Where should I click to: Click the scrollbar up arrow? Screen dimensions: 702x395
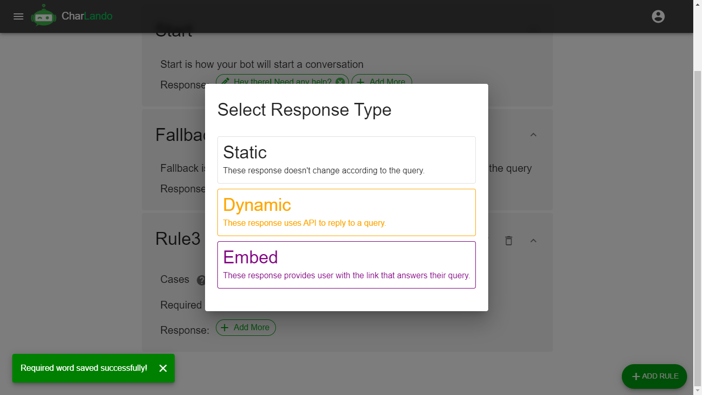point(697,4)
